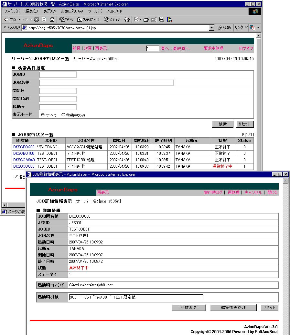Viewport: 290px width, 335px height.
Task: Open the 検索 search toolbar button
Action: coord(66,19)
